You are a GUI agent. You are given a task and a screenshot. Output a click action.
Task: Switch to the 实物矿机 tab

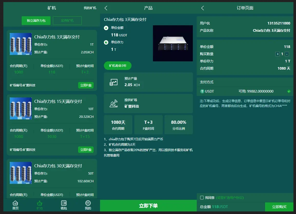[x=67, y=20]
